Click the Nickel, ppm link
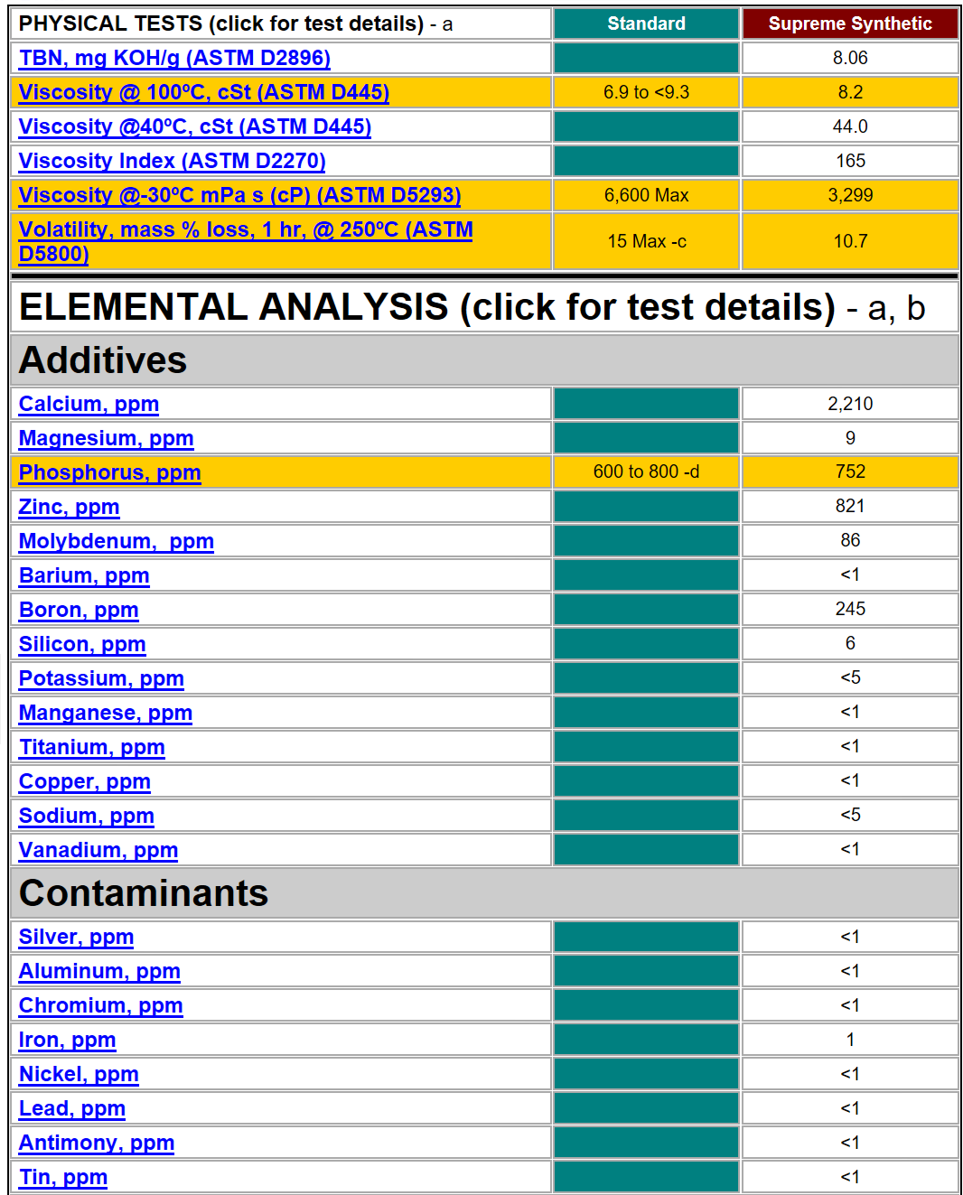This screenshot has width=963, height=1195. click(x=79, y=1074)
